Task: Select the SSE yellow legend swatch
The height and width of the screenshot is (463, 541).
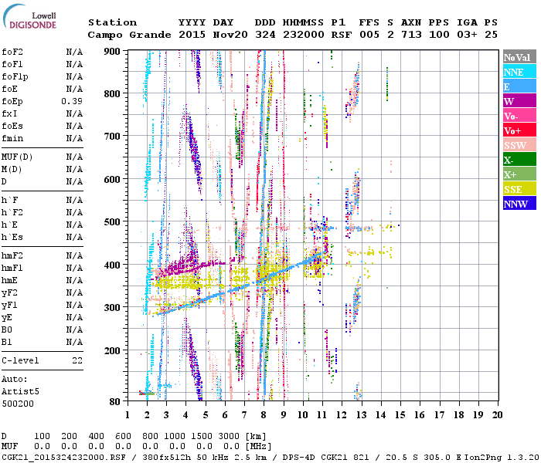Action: (x=519, y=189)
